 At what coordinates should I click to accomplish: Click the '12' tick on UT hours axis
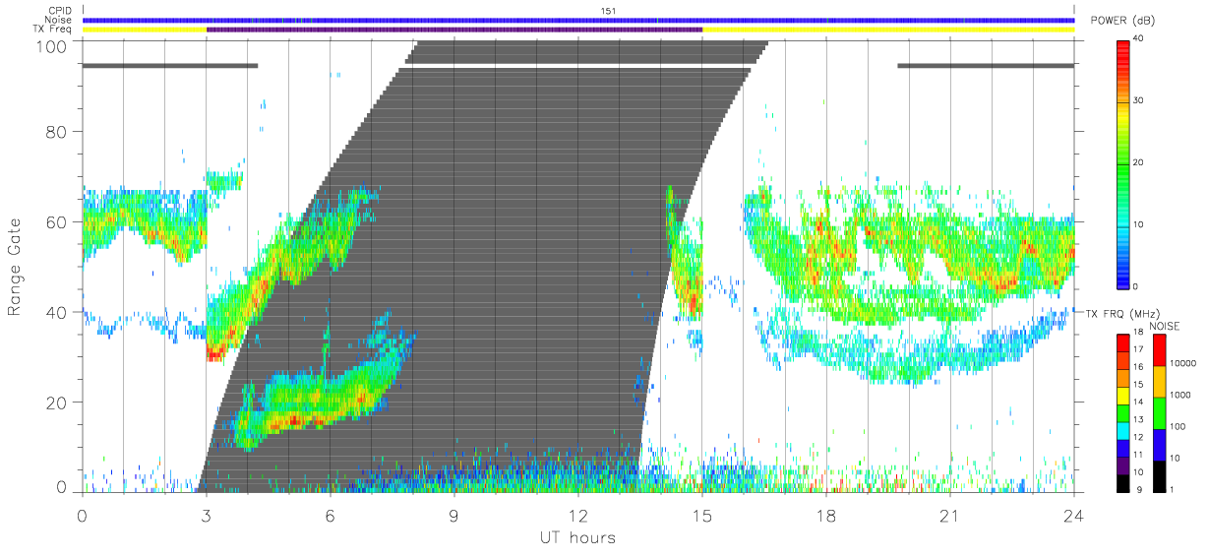pyautogui.click(x=578, y=515)
